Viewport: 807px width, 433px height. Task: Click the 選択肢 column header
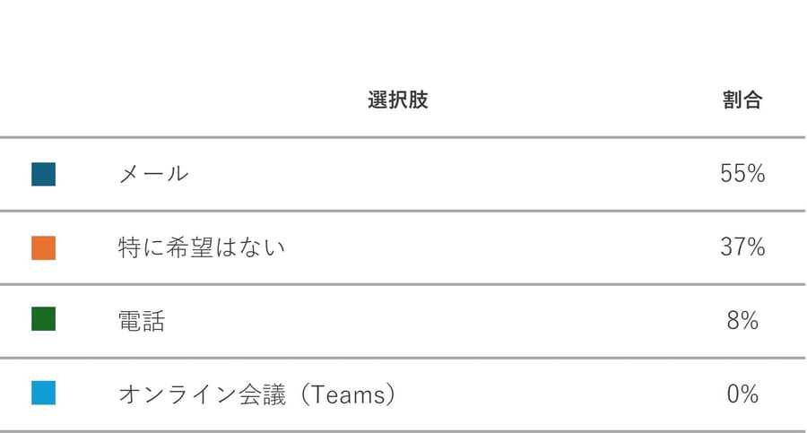(x=397, y=100)
